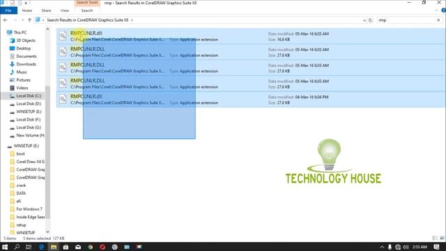Open the Search ribbon tab
446x251 pixels.
pyautogui.click(x=86, y=10)
